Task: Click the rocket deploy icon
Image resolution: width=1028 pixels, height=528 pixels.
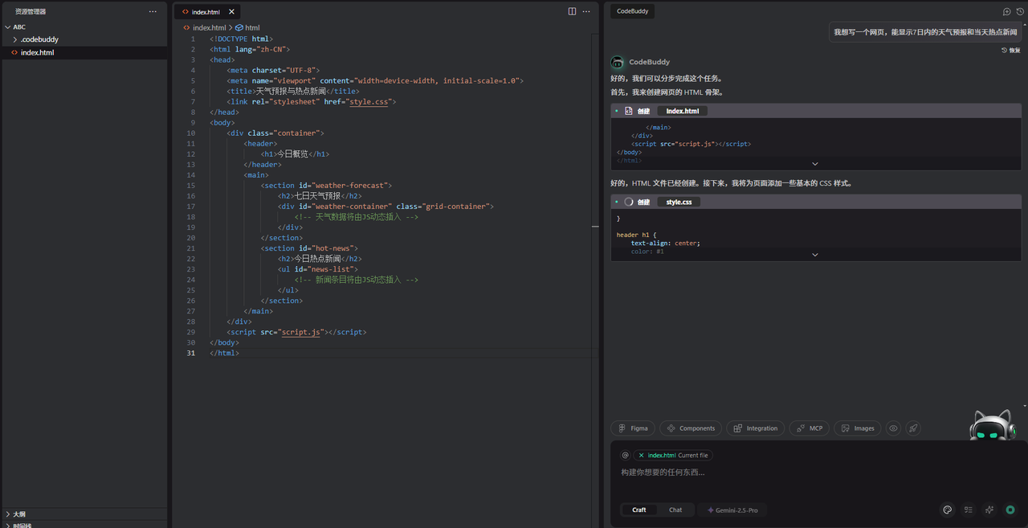Action: 913,428
